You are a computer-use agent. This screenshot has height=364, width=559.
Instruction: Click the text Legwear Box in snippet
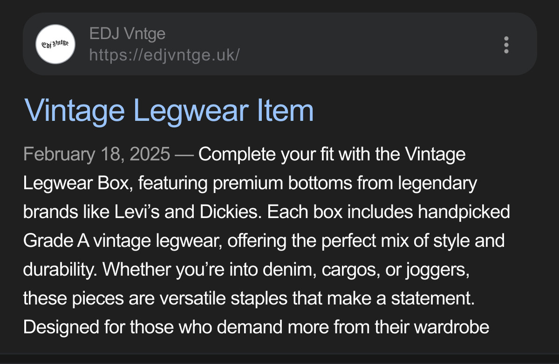tap(78, 184)
